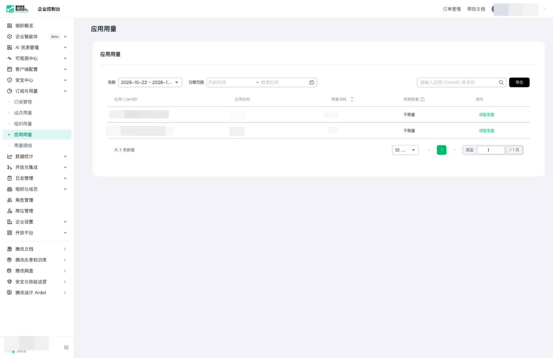
Task: Click the 数据统计 chart icon
Action: coord(10,156)
